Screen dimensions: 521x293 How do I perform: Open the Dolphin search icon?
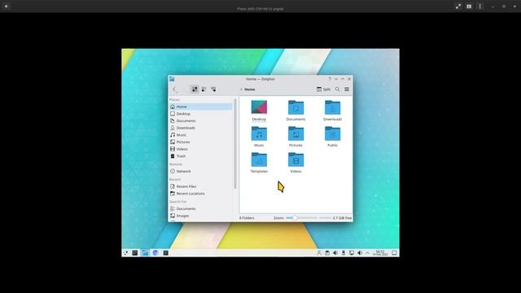click(337, 89)
